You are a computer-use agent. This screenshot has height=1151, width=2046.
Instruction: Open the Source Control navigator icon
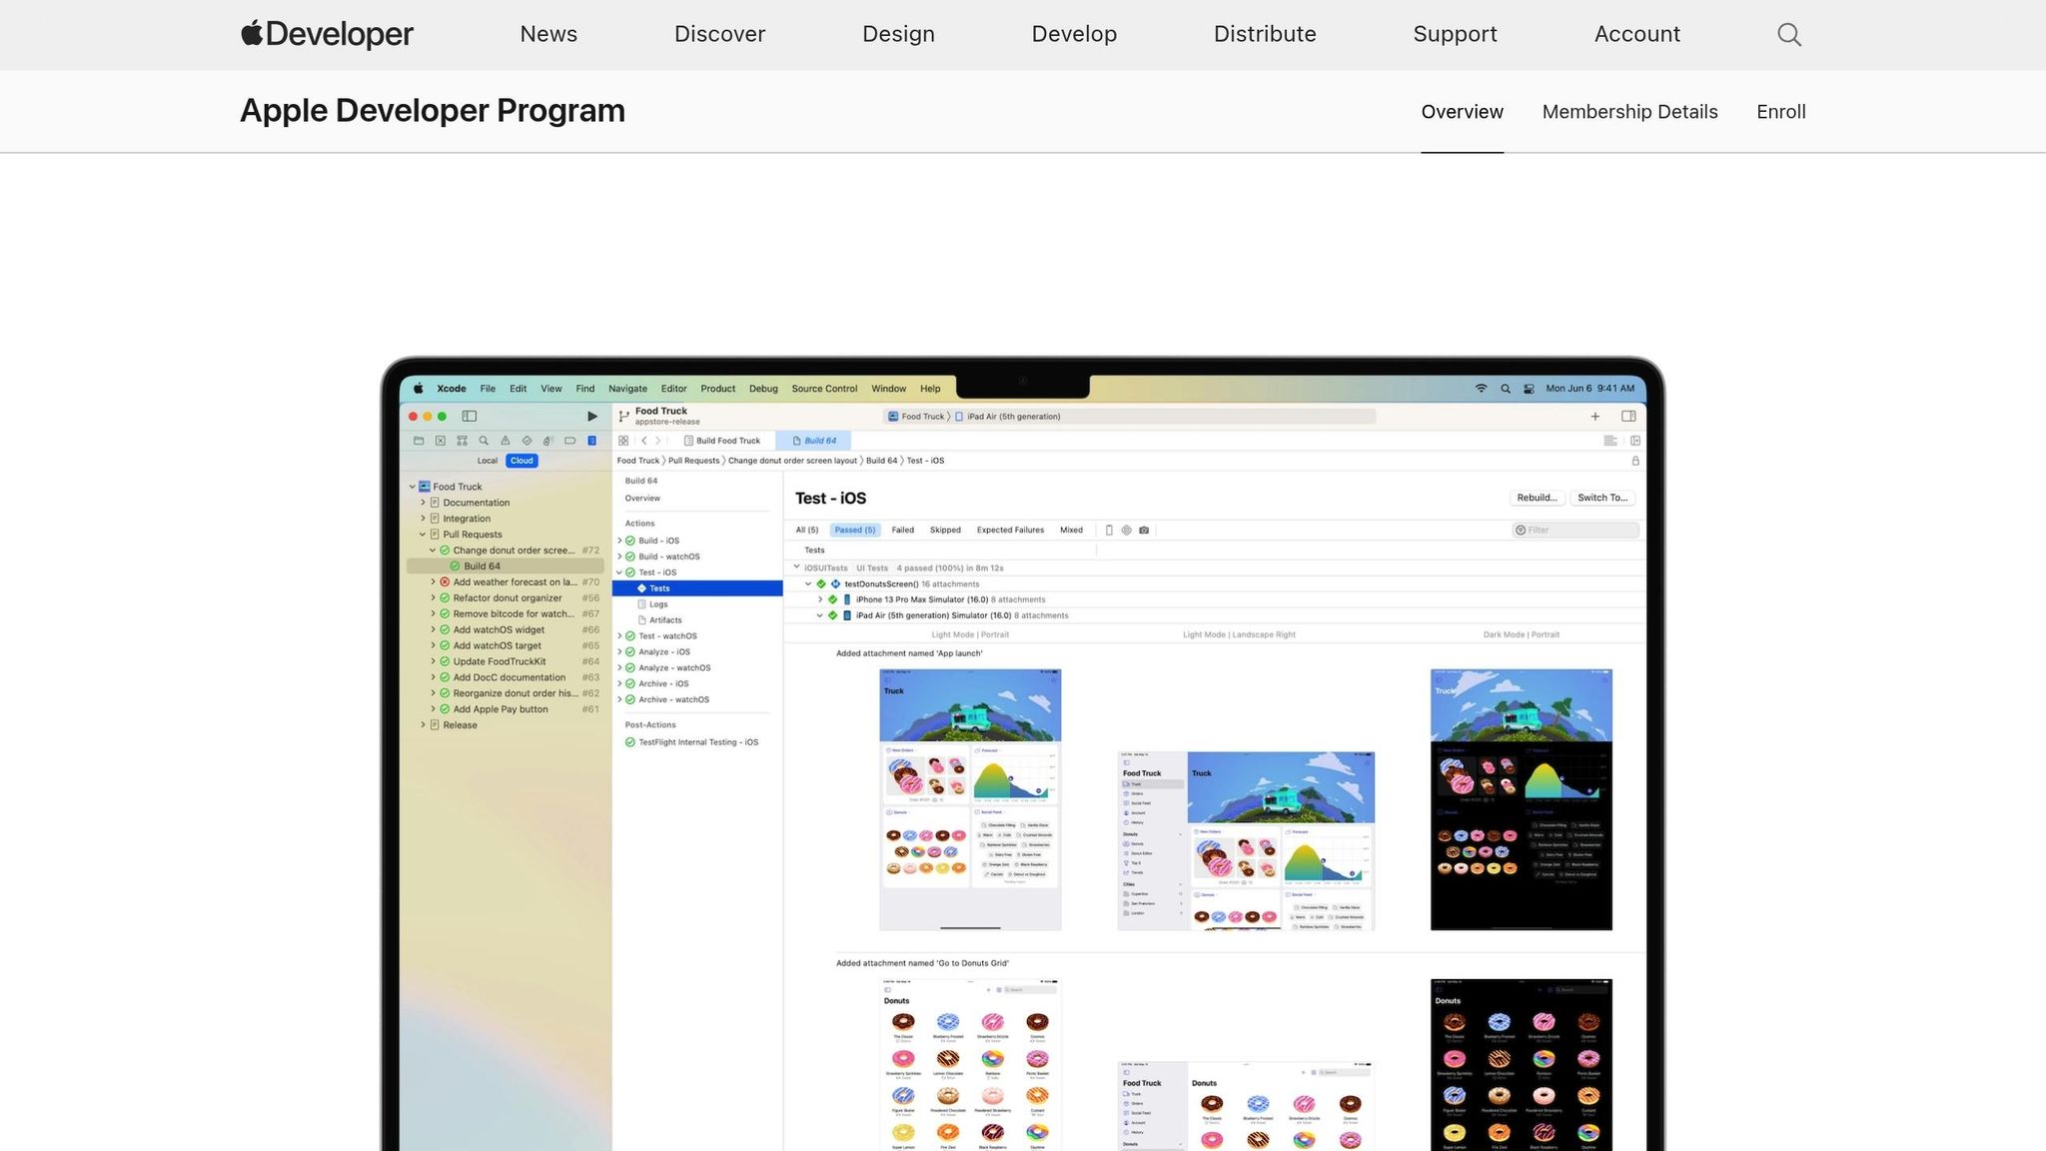point(464,440)
